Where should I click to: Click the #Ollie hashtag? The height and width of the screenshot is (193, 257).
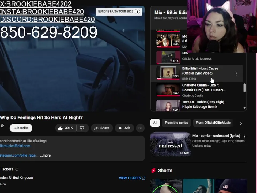point(28,141)
